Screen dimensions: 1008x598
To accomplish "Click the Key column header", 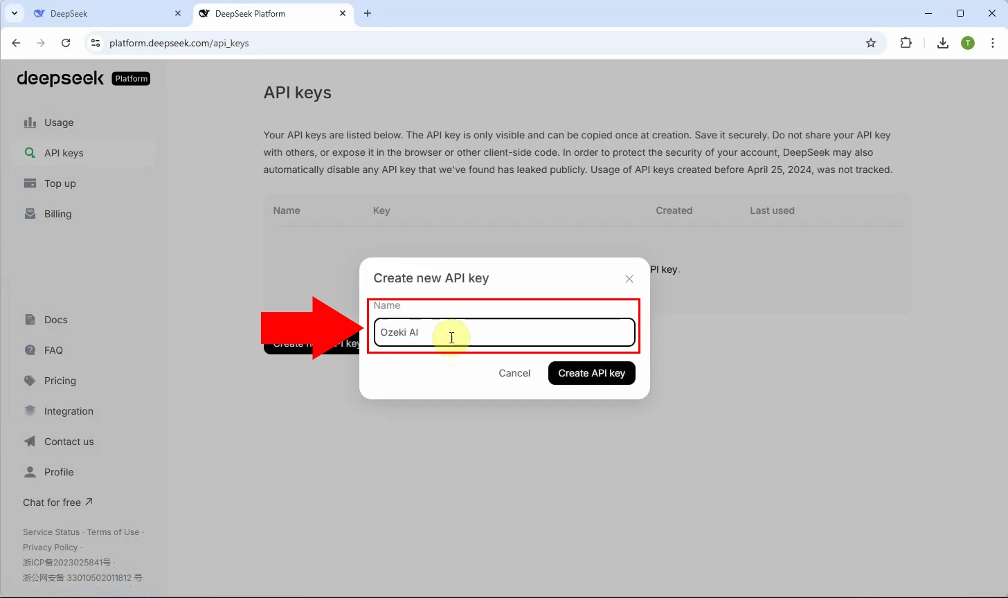I will point(381,210).
